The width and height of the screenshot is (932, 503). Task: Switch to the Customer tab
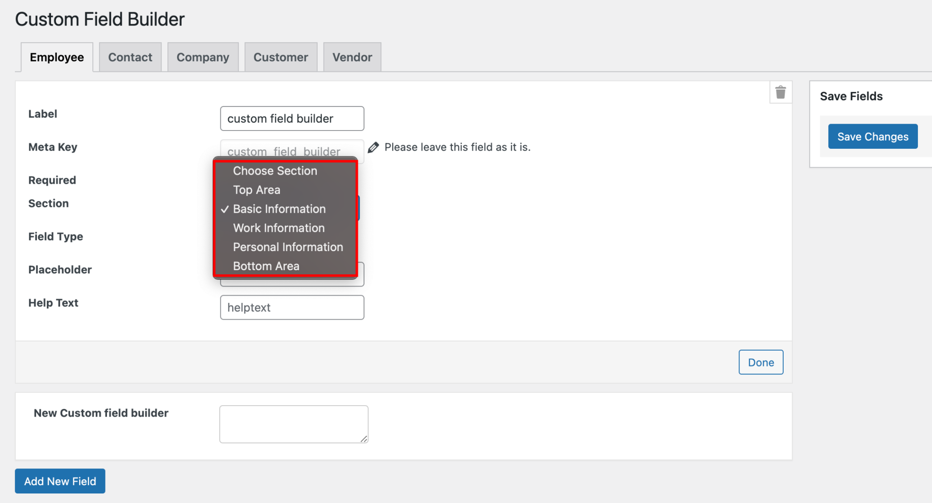click(281, 57)
